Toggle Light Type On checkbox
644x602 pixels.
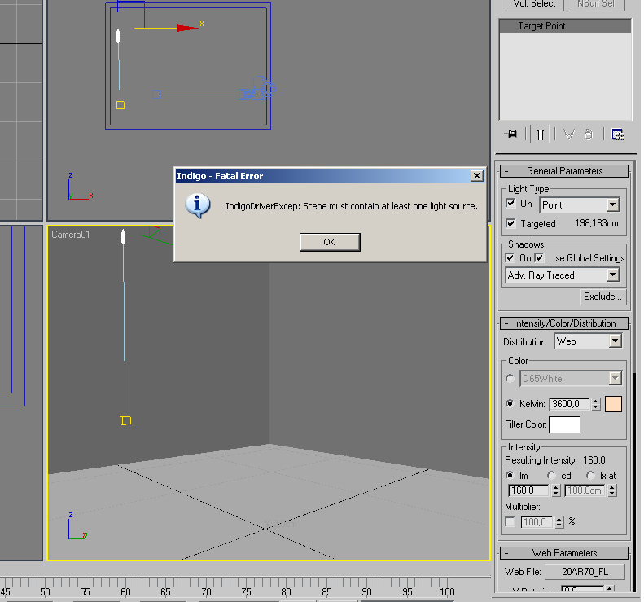click(510, 204)
